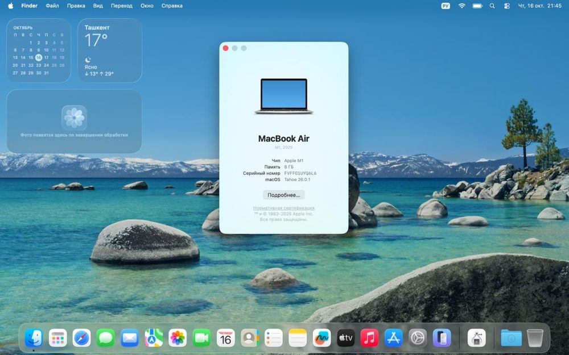Open Calendar icon showing 16 in Dock
569x355 pixels.
click(x=226, y=338)
